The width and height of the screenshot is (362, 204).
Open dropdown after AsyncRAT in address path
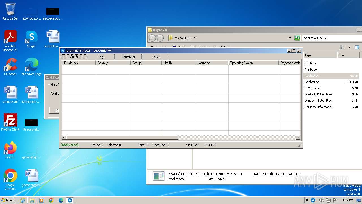pyautogui.click(x=195, y=38)
